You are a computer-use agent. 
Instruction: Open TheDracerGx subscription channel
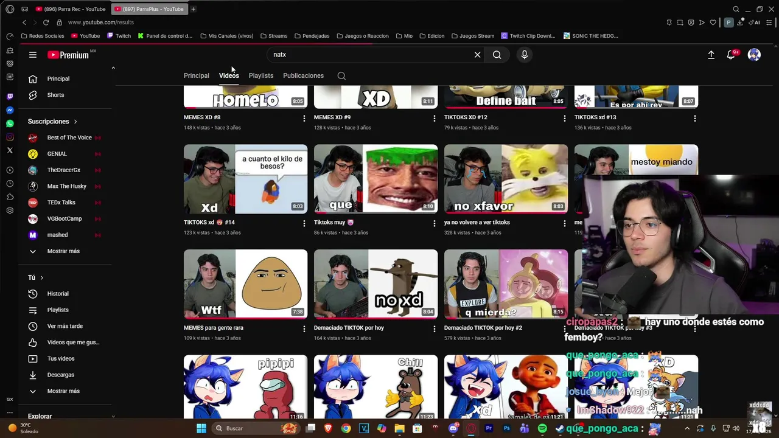pyautogui.click(x=65, y=170)
